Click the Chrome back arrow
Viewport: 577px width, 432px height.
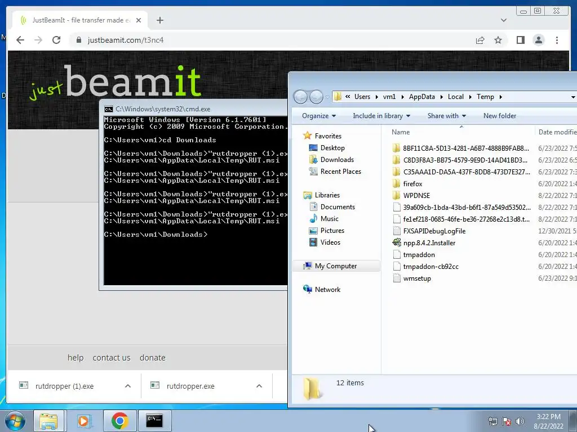(20, 40)
